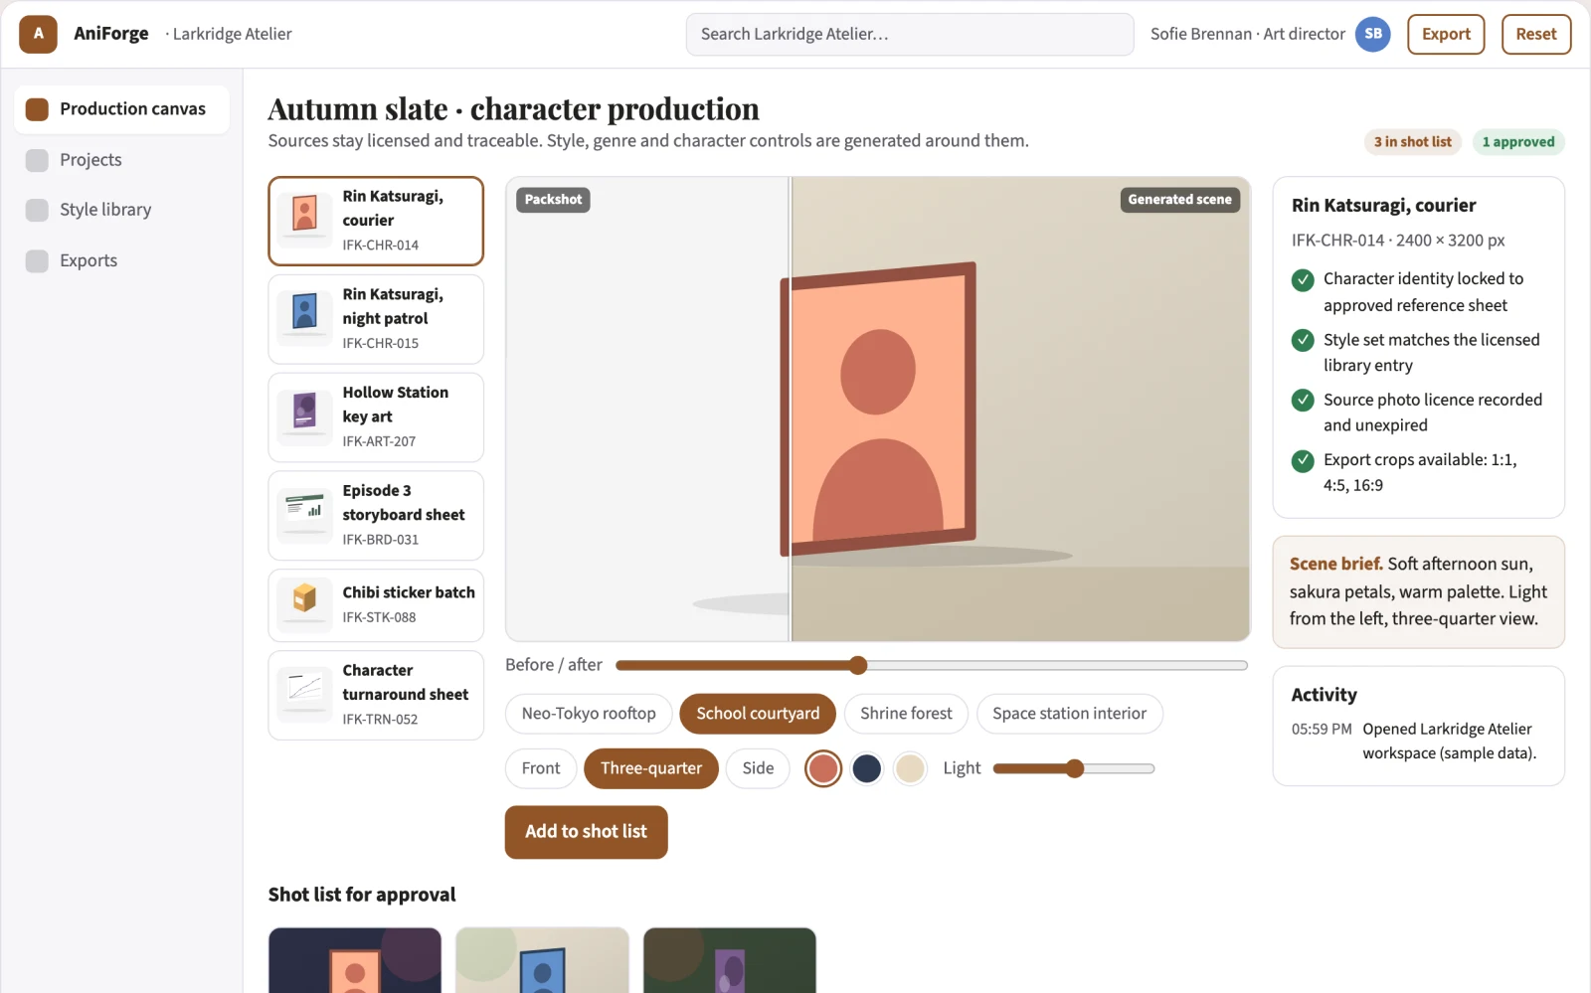The height and width of the screenshot is (993, 1591).
Task: Open the beige shot list thumbnail
Action: click(x=542, y=960)
